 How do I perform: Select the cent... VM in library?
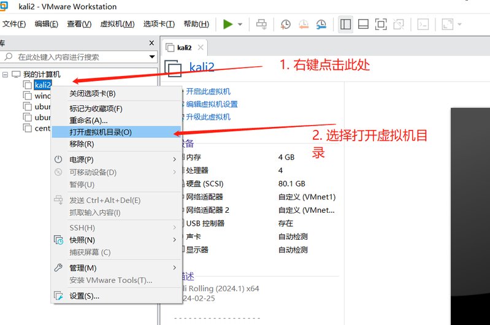tap(42, 128)
